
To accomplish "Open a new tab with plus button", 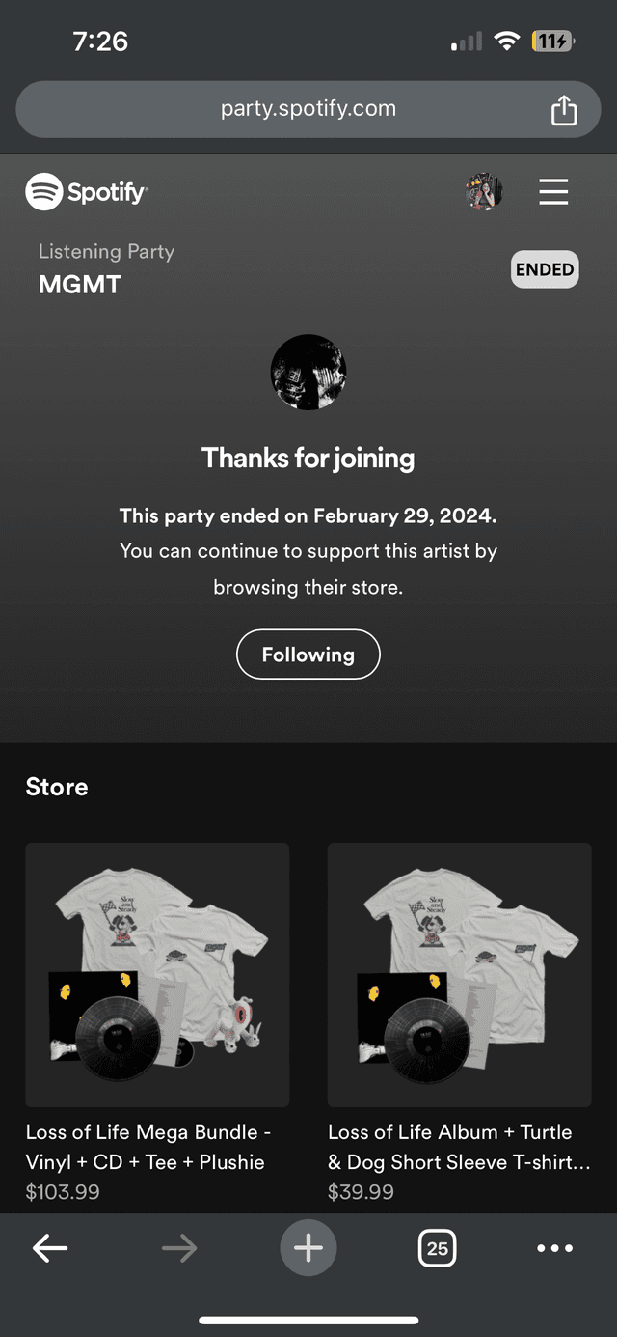I will pyautogui.click(x=308, y=1248).
